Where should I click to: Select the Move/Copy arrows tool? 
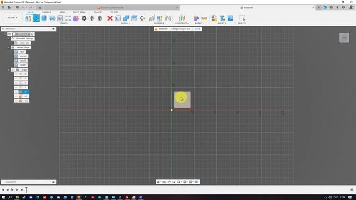click(142, 18)
